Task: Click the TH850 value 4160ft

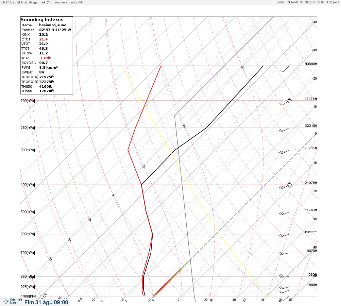Action: [x=46, y=87]
